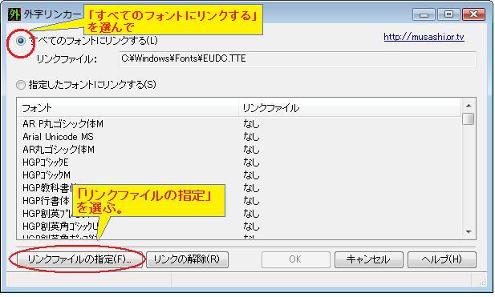This screenshot has height=297, width=495.
Task: Select the Arial Unicode MS font row
Action: click(x=239, y=137)
